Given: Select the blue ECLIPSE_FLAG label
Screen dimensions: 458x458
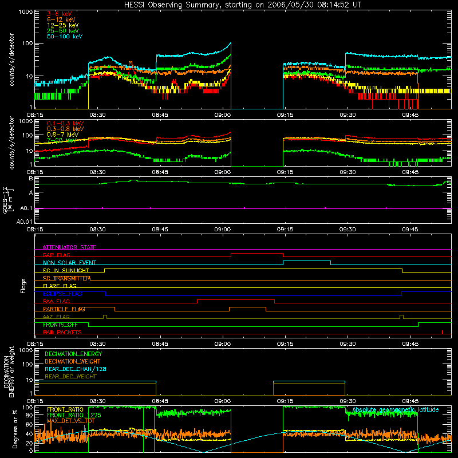Looking at the screenshot, I should point(62,294).
